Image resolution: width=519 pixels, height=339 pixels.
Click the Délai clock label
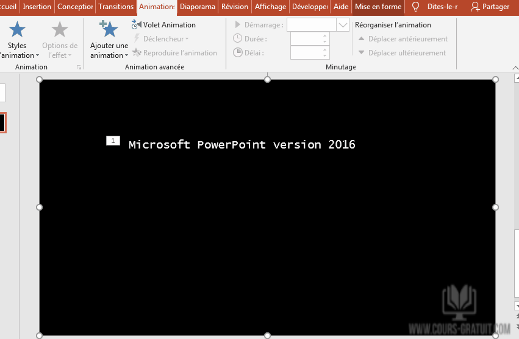(249, 53)
